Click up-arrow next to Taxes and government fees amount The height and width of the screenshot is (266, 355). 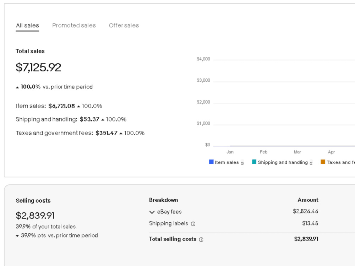click(x=121, y=134)
